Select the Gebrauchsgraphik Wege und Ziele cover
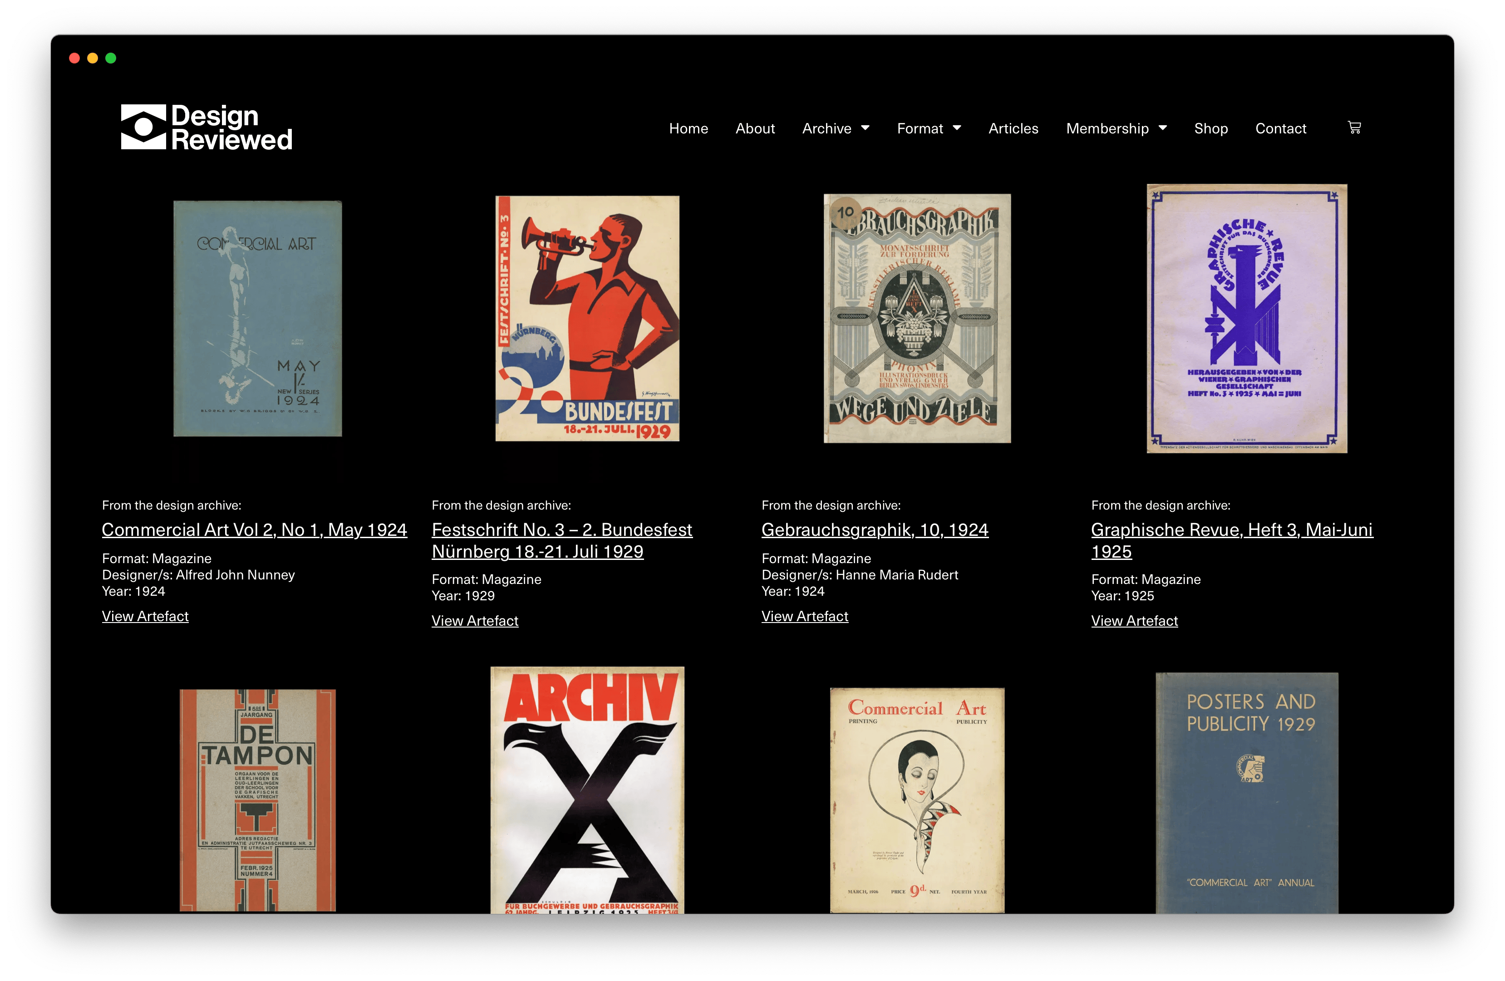This screenshot has width=1505, height=981. pos(917,319)
